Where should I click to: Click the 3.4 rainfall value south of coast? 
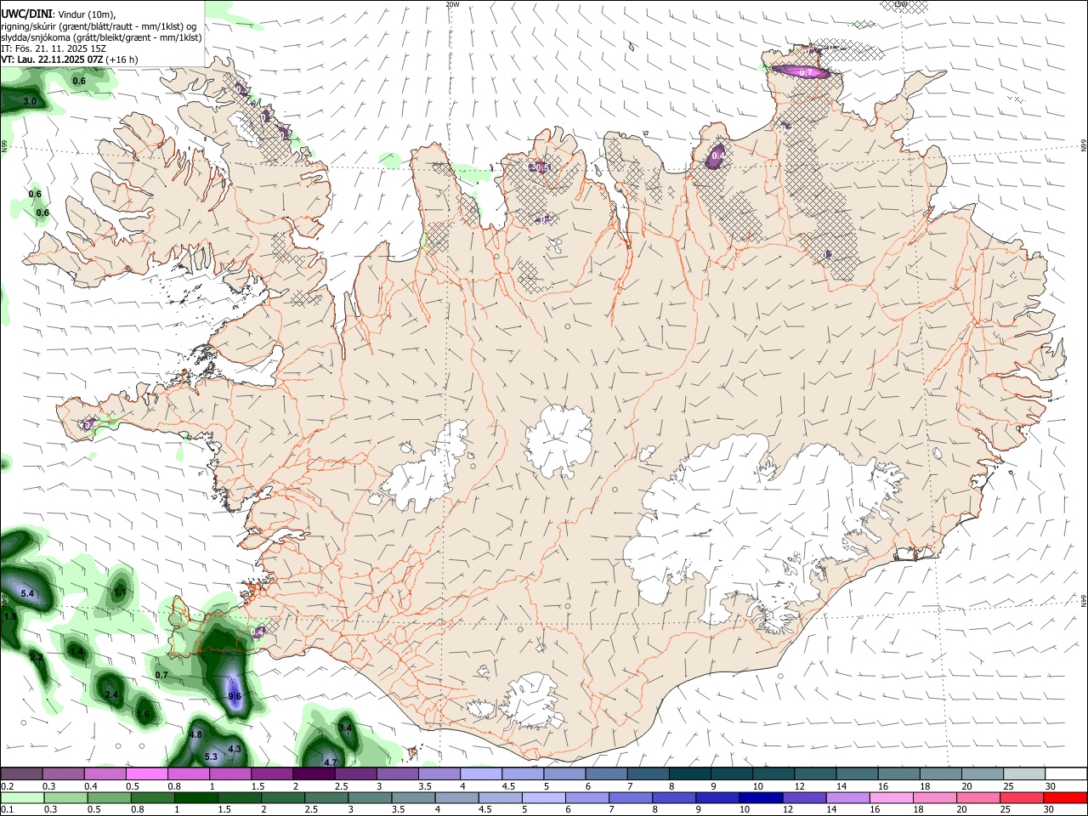click(345, 728)
